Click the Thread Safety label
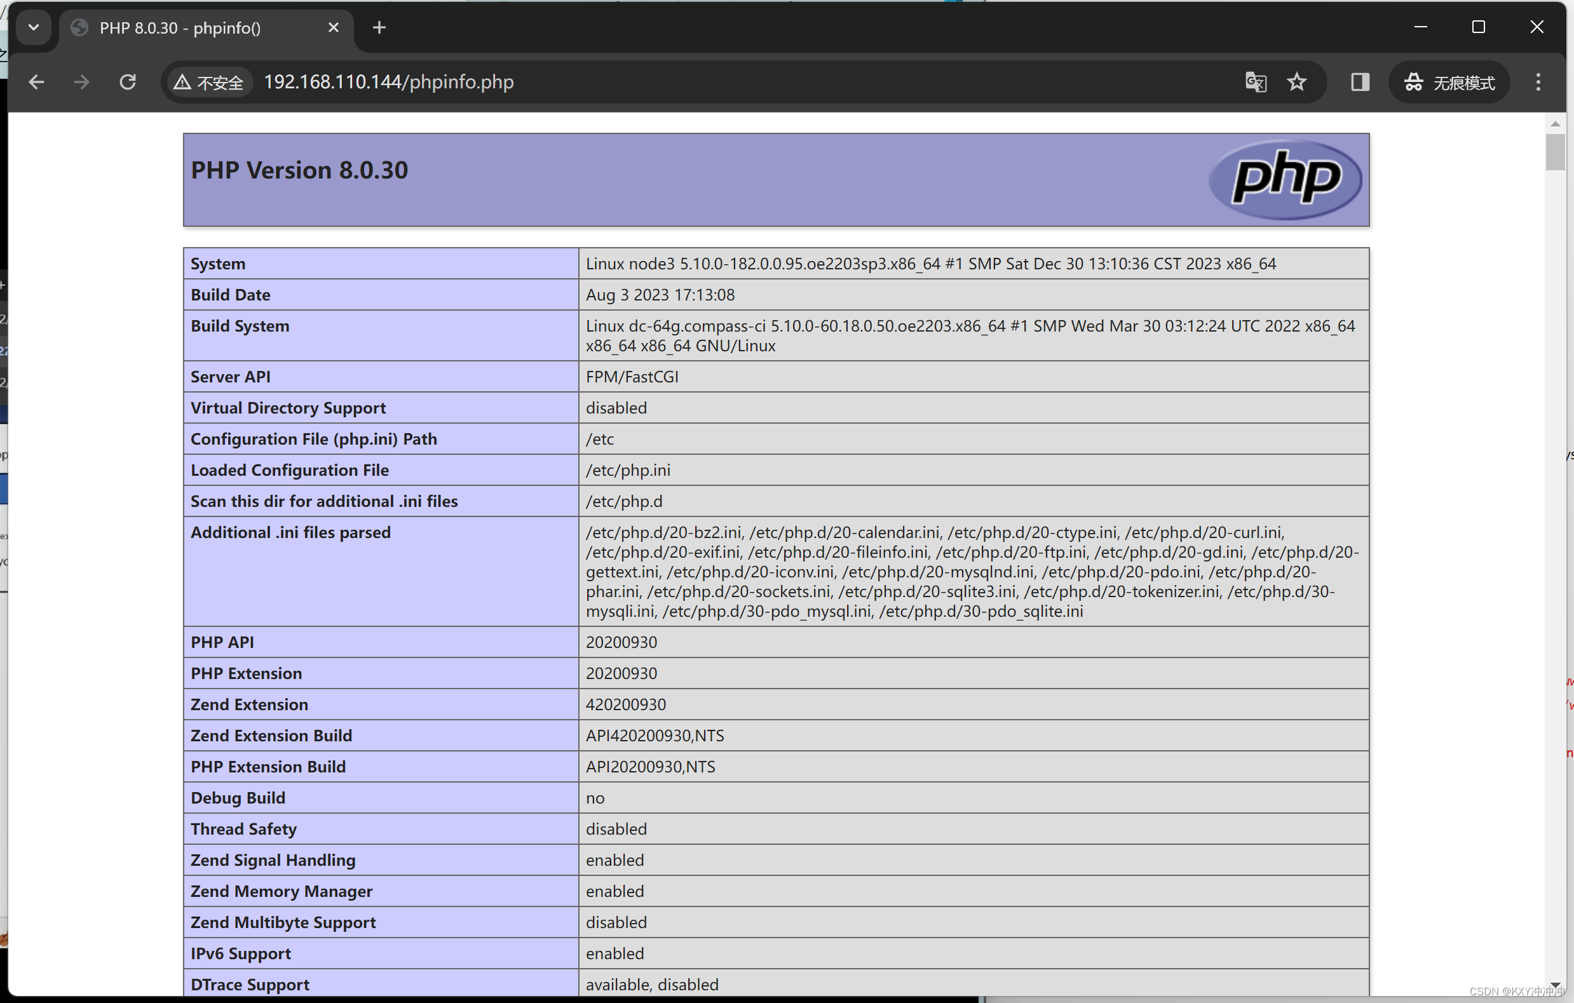Viewport: 1574px width, 1003px height. click(x=244, y=830)
